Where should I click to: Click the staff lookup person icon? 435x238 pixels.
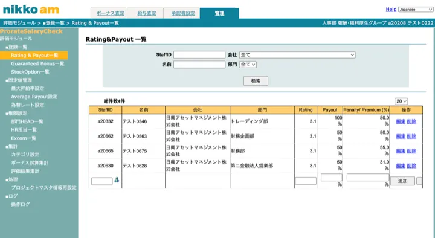click(117, 180)
